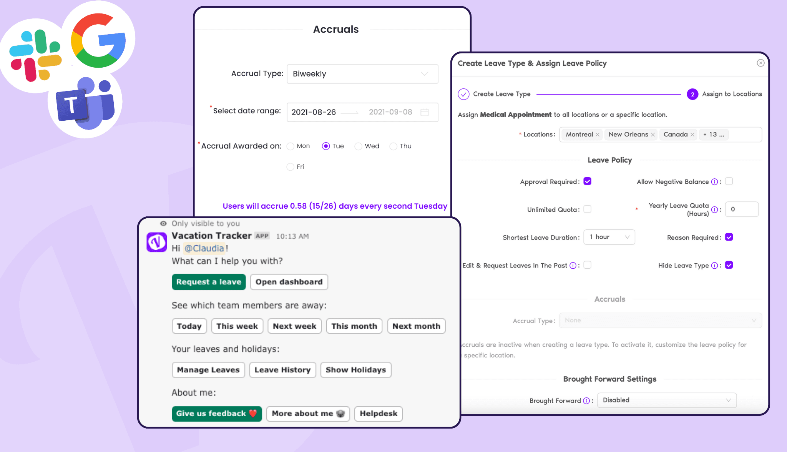Click the Show Holidays button

click(x=356, y=370)
